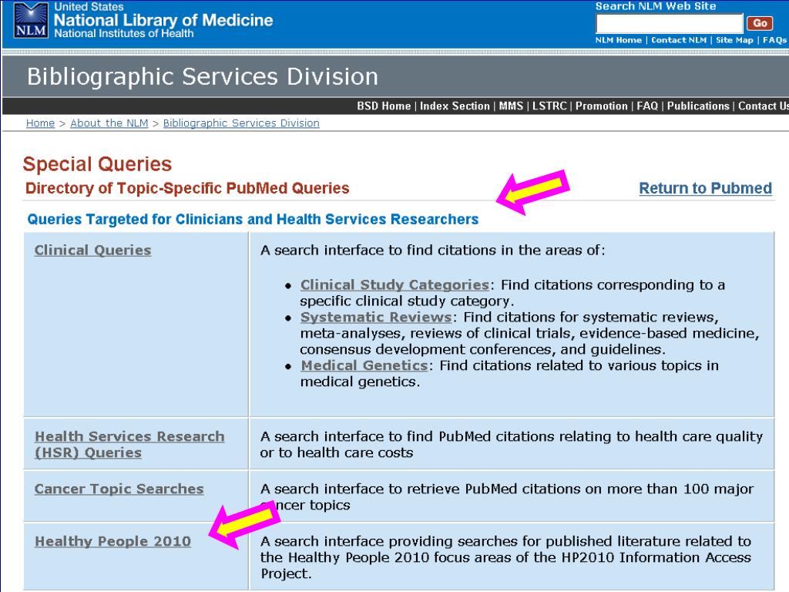
Task: Open the Clinical Study Categories link
Action: point(394,285)
